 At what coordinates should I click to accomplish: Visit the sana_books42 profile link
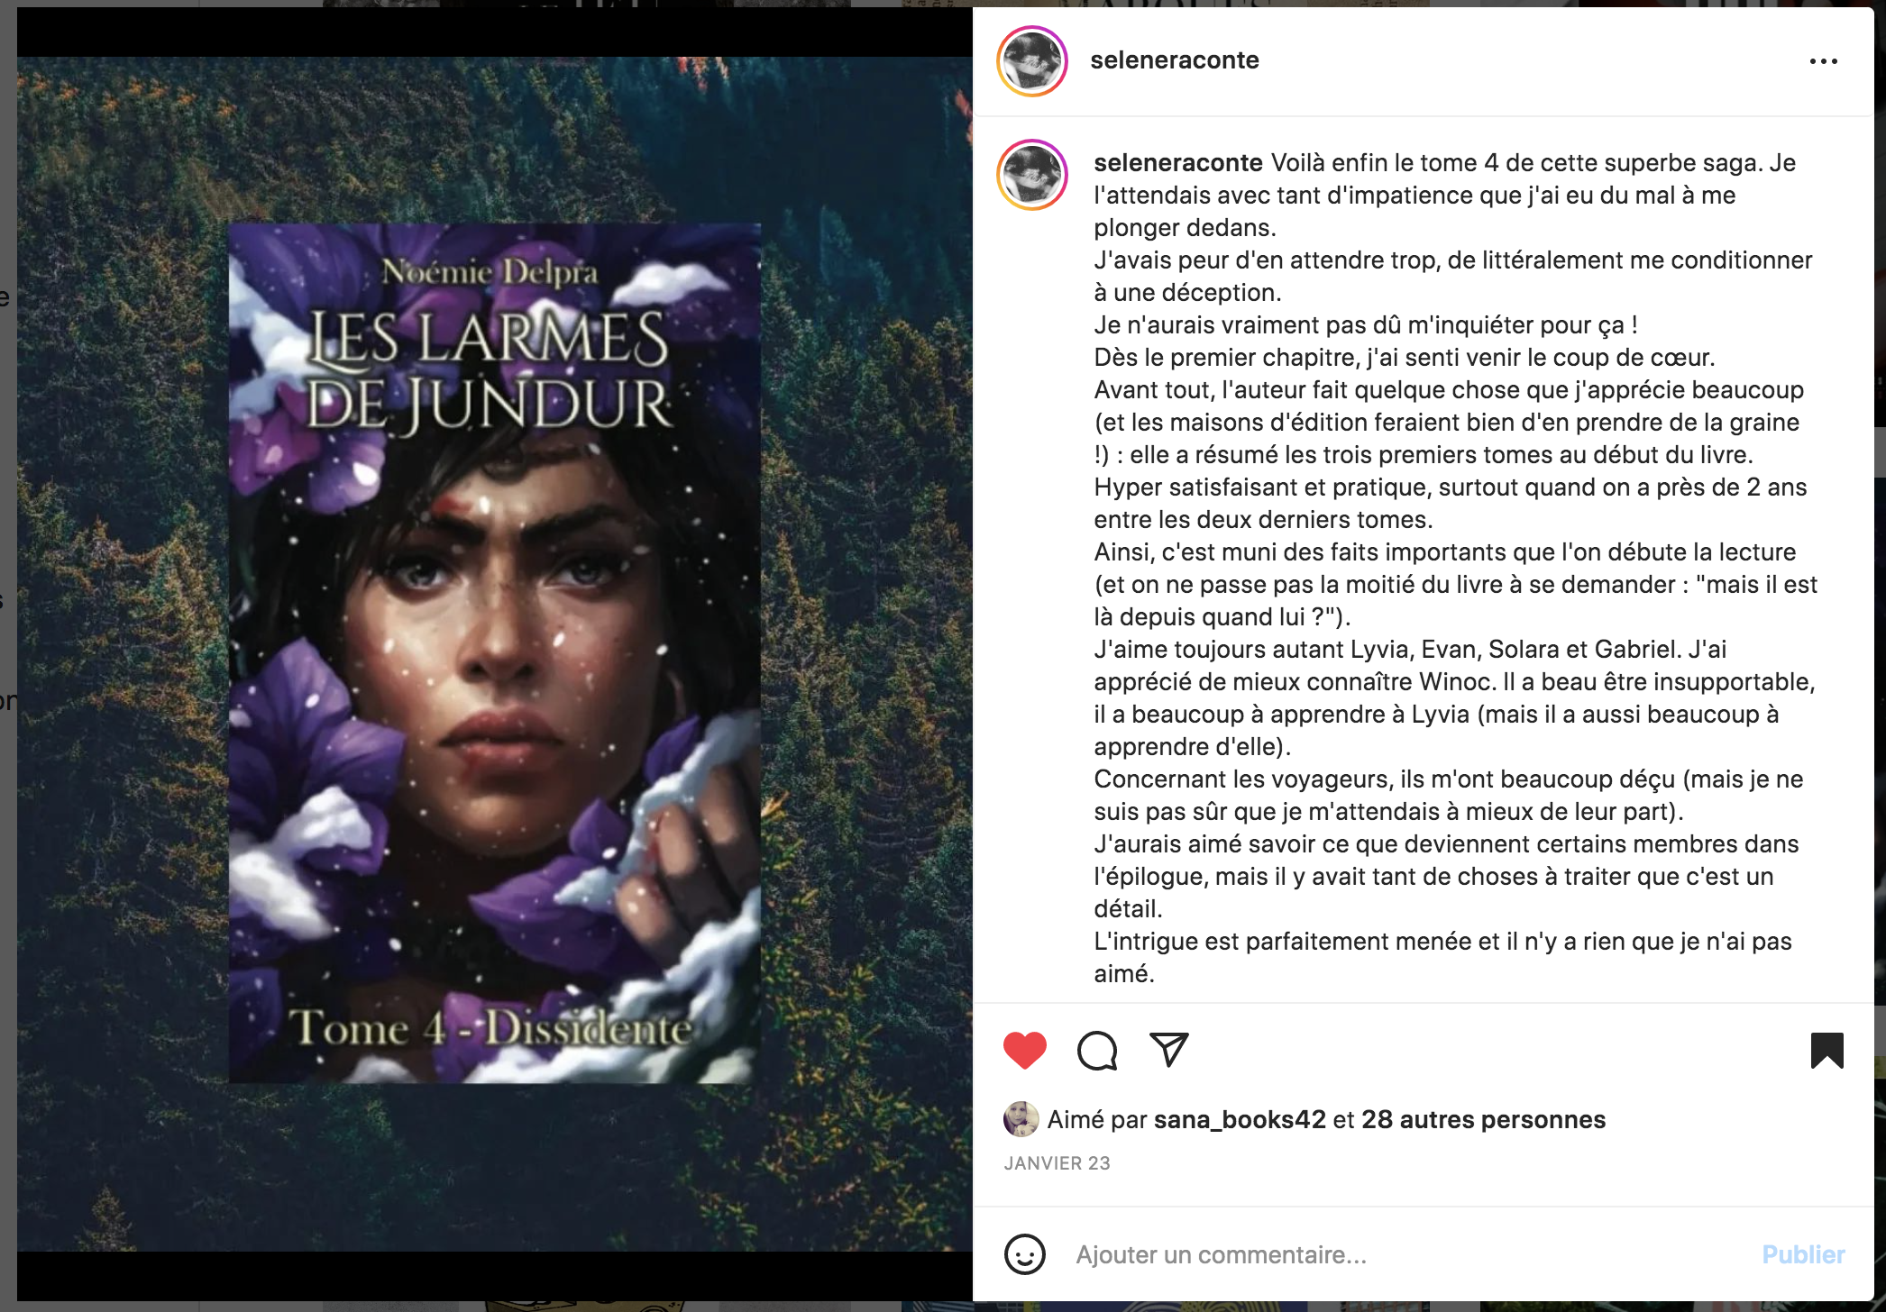coord(1240,1120)
